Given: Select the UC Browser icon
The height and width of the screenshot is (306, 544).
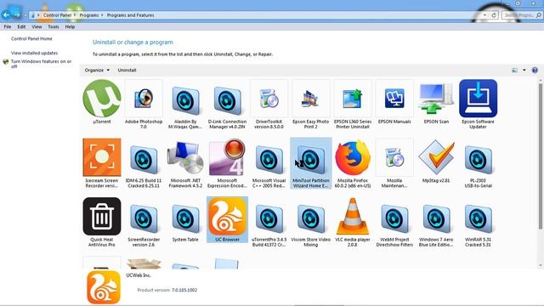Looking at the screenshot, I should (x=227, y=217).
